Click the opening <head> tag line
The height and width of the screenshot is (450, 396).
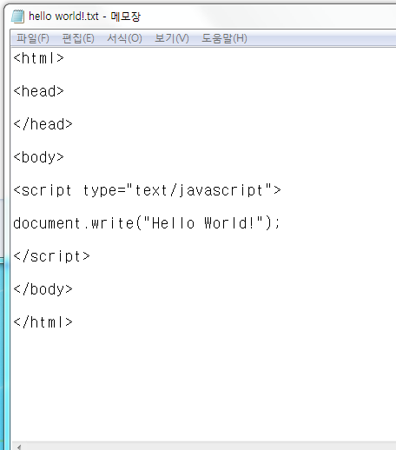tap(38, 91)
